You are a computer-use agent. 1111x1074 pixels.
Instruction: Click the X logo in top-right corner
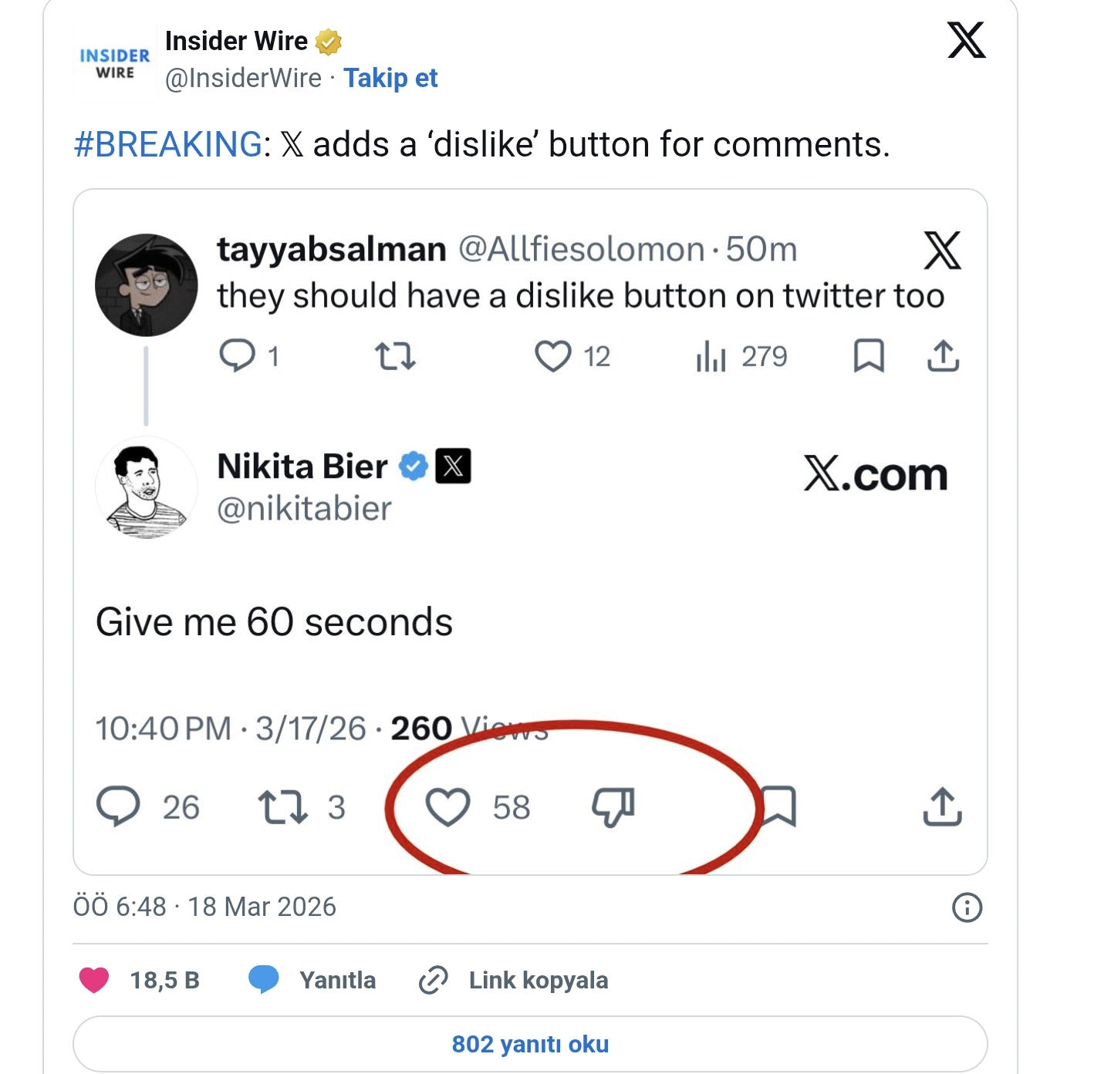coord(966,40)
